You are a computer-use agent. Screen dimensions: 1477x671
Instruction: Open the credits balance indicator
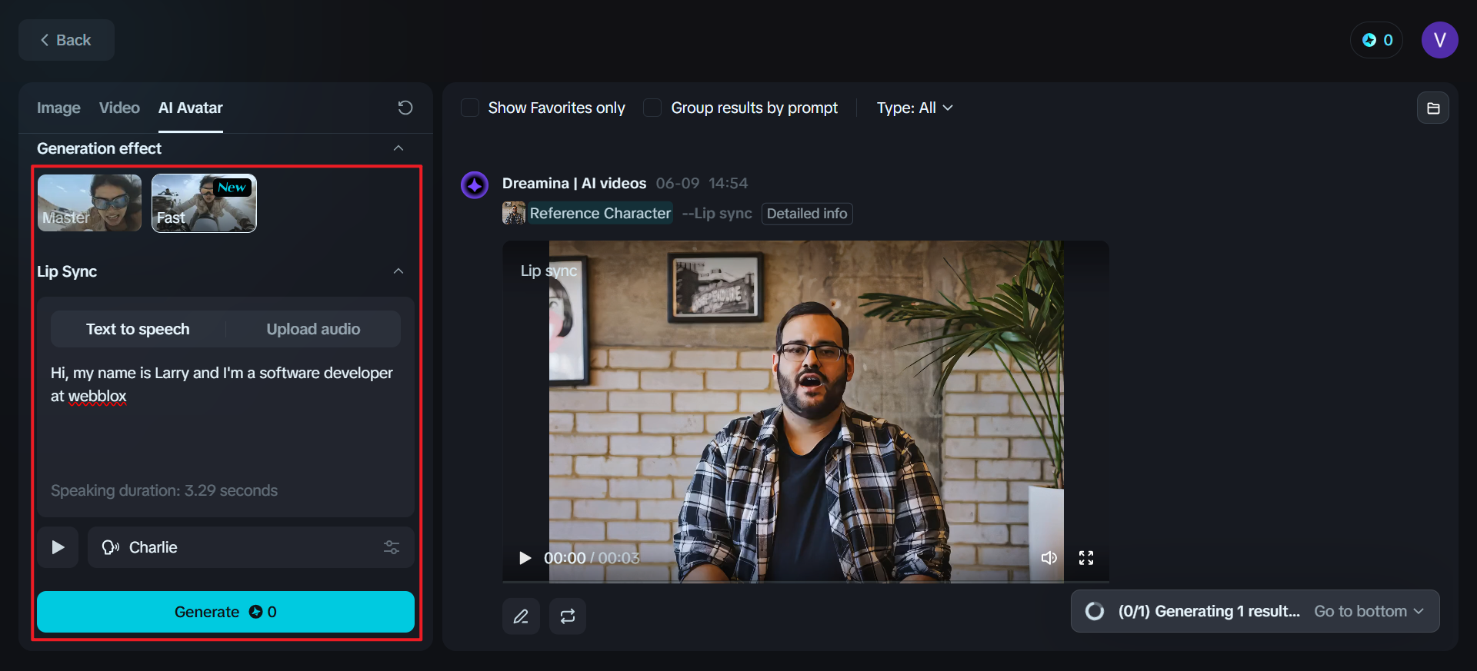click(x=1376, y=40)
